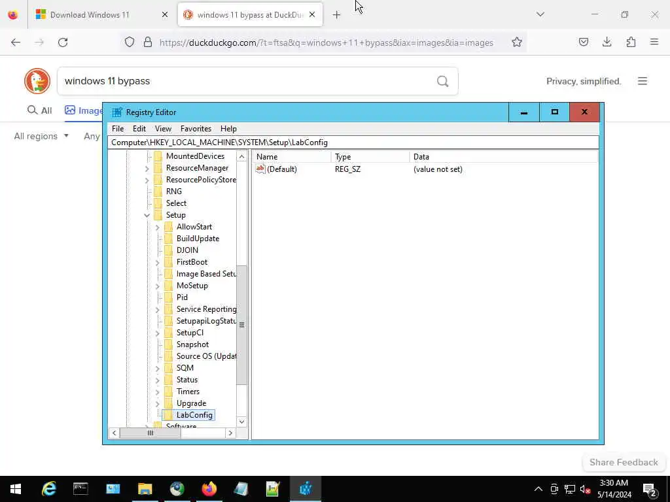Click the site security padlock icon
Screen dimensions: 670x502
[148, 42]
